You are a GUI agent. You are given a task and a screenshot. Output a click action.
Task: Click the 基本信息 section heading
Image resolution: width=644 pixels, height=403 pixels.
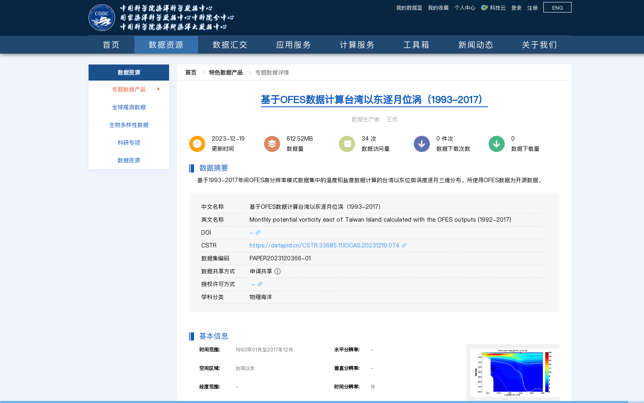(x=214, y=336)
